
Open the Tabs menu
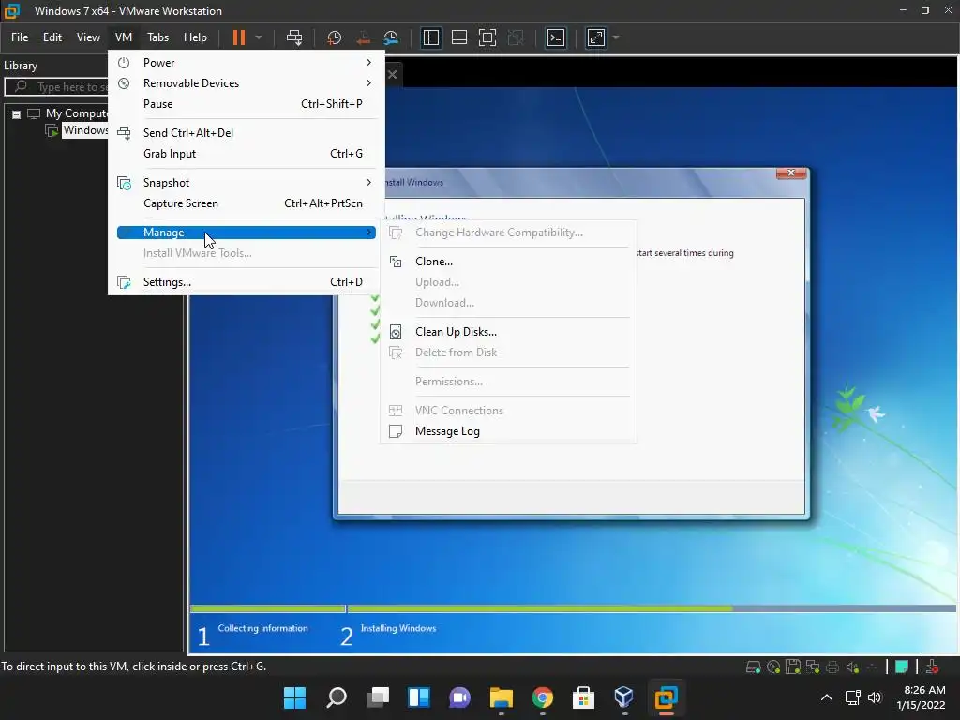tap(157, 37)
